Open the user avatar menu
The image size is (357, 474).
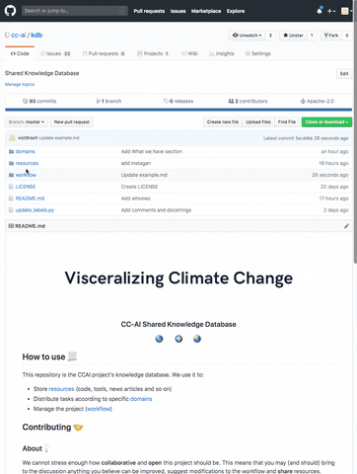[346, 11]
